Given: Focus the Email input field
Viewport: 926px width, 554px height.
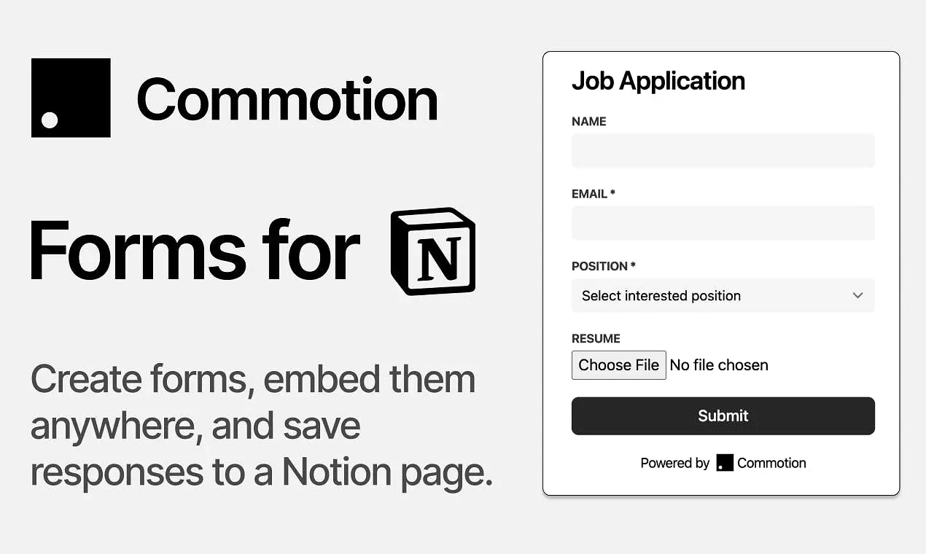Looking at the screenshot, I should 723,223.
